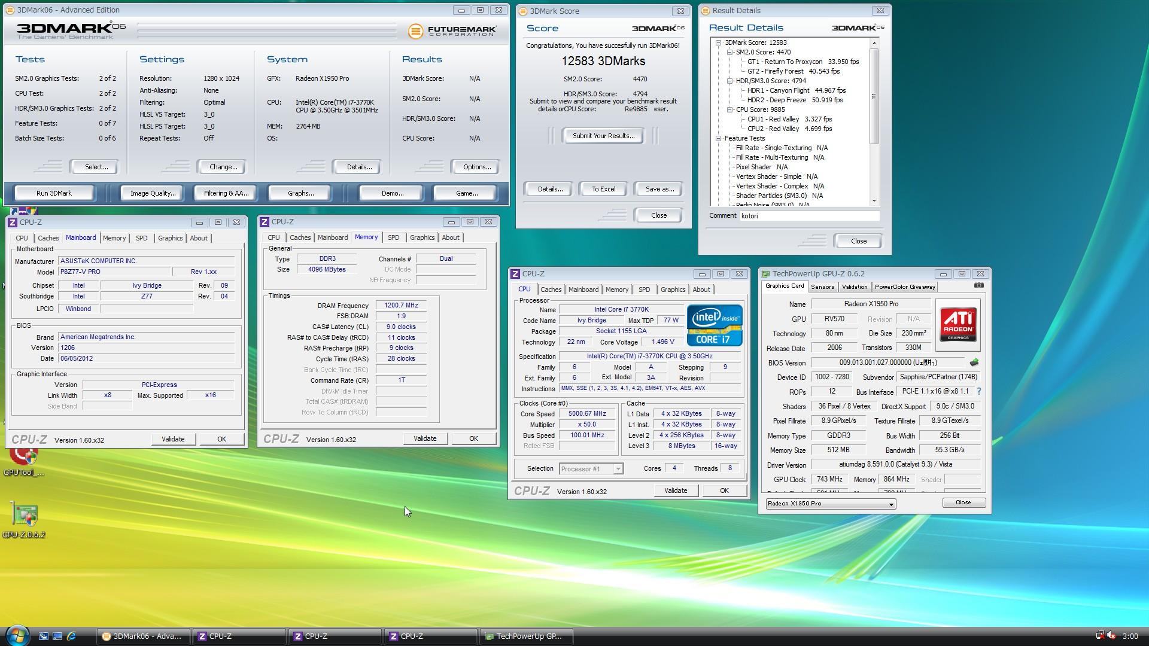
Task: Click the Windows Start orb
Action: pyautogui.click(x=17, y=635)
